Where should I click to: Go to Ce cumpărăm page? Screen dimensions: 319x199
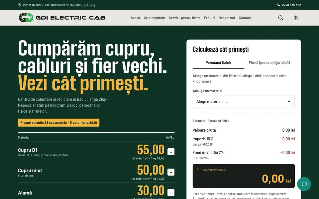click(x=155, y=18)
